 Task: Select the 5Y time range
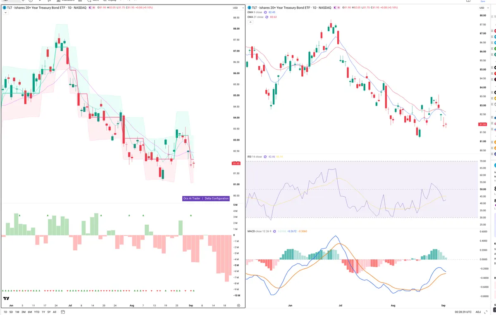[49, 312]
